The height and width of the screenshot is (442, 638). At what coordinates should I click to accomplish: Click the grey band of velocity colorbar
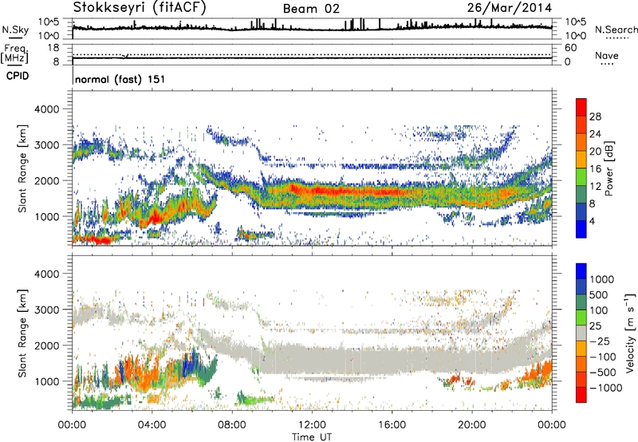pyautogui.click(x=581, y=333)
